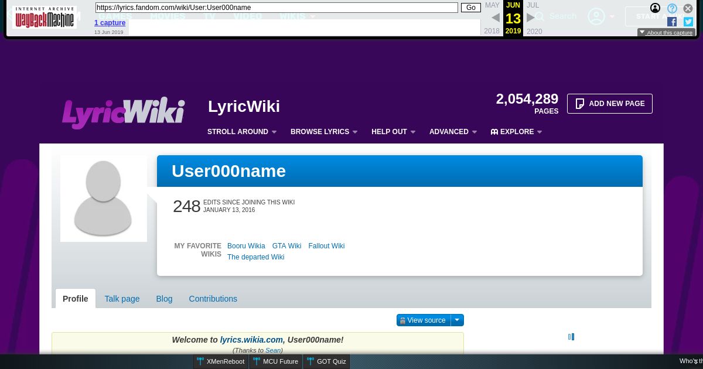Open the Fallout Wiki link
This screenshot has height=369, width=703.
pos(326,246)
